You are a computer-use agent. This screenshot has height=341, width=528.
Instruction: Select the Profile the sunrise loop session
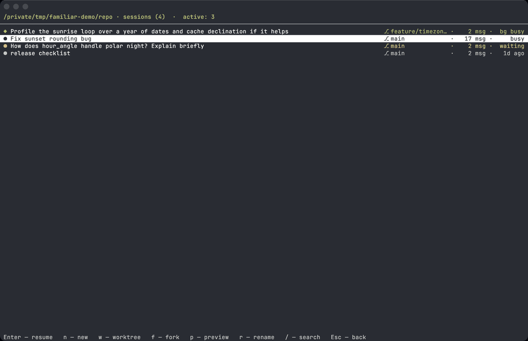coord(264,31)
